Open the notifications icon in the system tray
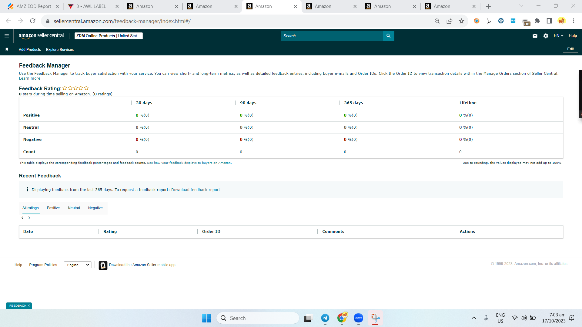 (x=572, y=318)
